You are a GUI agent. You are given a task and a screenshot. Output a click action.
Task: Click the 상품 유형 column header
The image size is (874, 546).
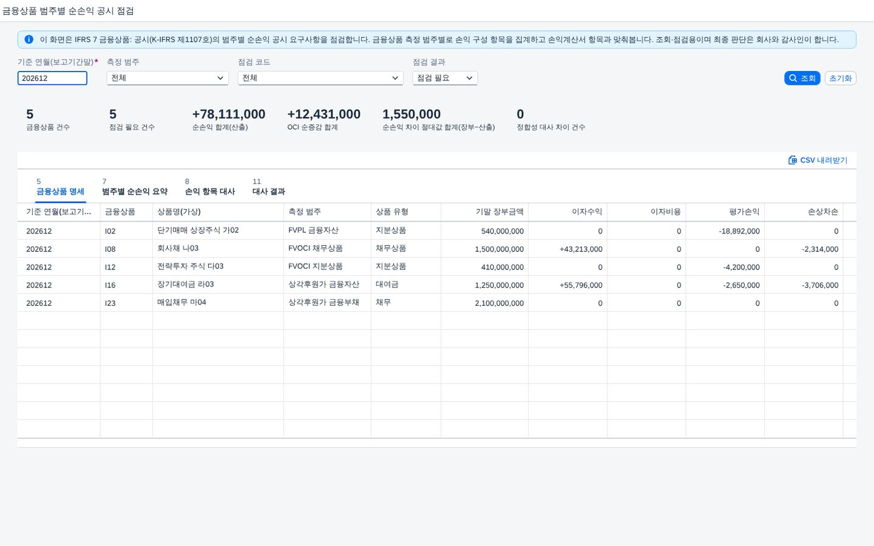click(406, 212)
